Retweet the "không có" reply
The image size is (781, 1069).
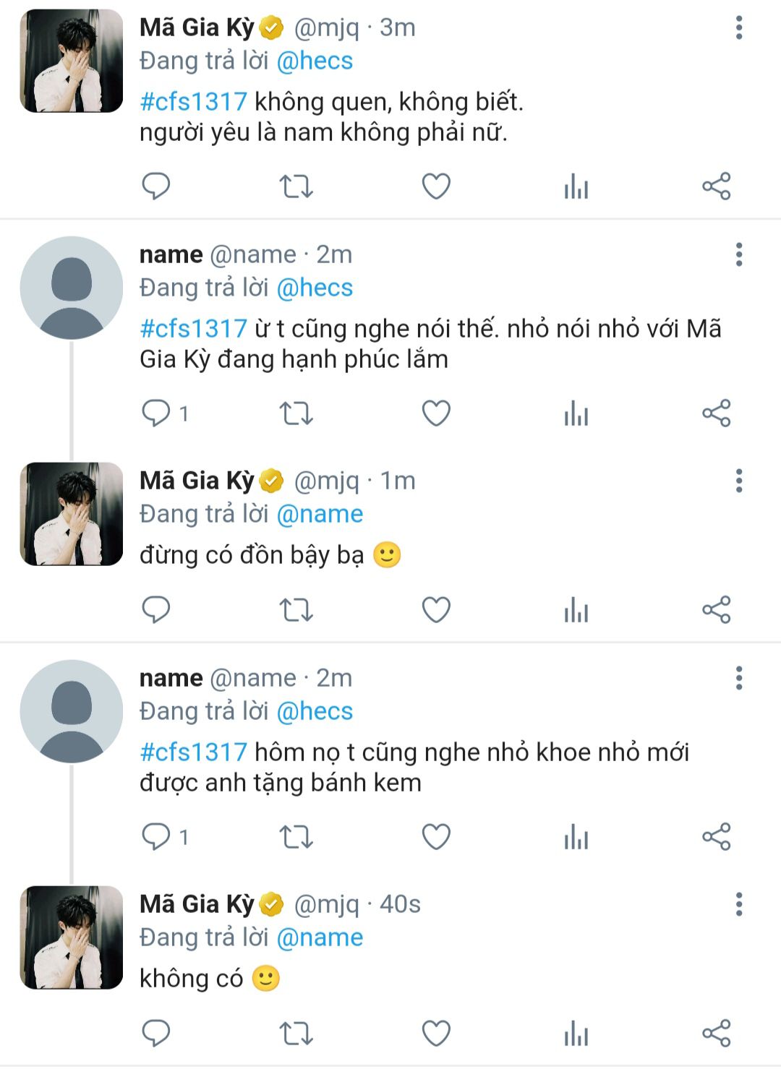click(x=296, y=1034)
